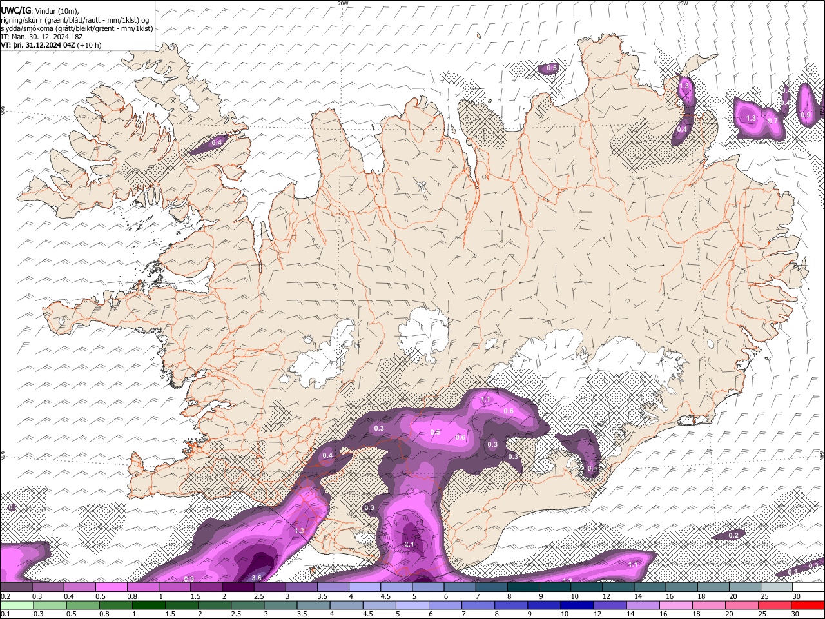The image size is (825, 619).
Task: Click the 0.2 value in southeast offshore patch
Action: pyautogui.click(x=733, y=535)
